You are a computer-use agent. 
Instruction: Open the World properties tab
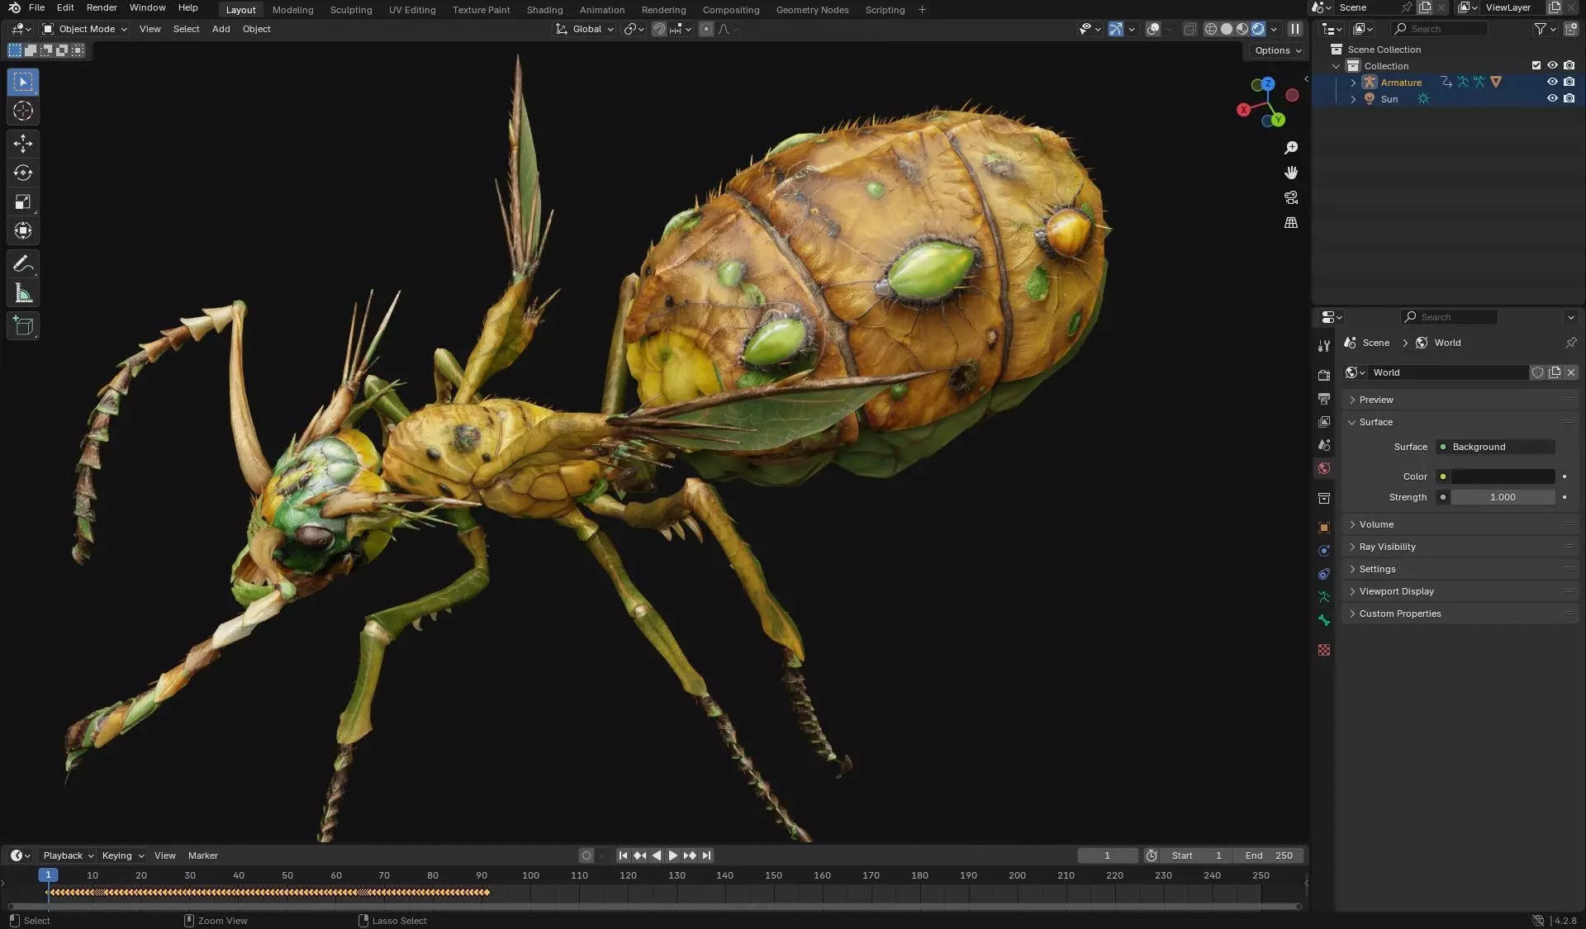point(1324,468)
